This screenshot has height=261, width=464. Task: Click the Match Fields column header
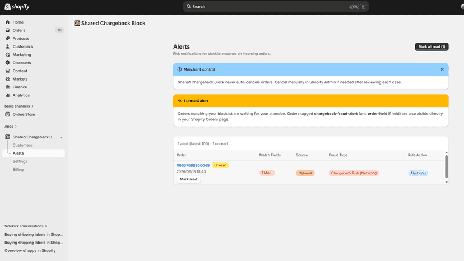pyautogui.click(x=270, y=155)
